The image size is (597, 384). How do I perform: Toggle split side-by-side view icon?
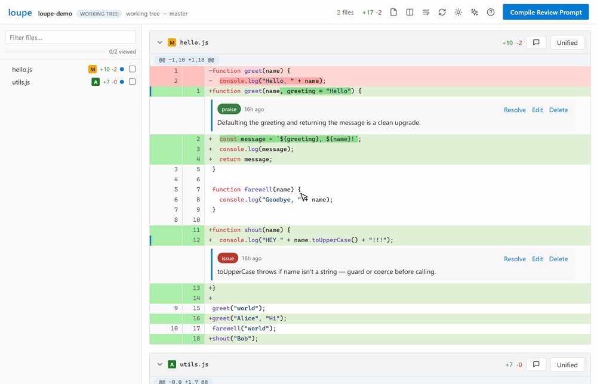[410, 13]
